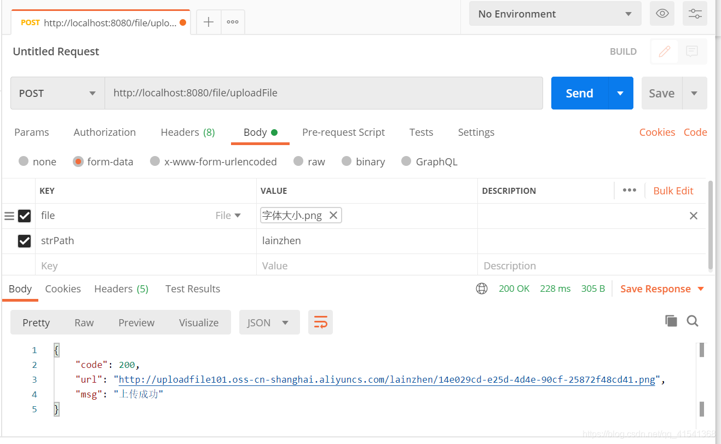This screenshot has height=444, width=721.
Task: Open the response Cookies tab
Action: pyautogui.click(x=62, y=289)
